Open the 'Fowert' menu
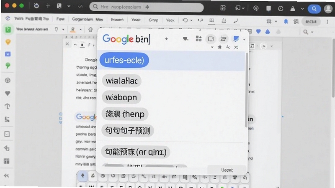This screenshot has height=188, width=335. (x=117, y=20)
